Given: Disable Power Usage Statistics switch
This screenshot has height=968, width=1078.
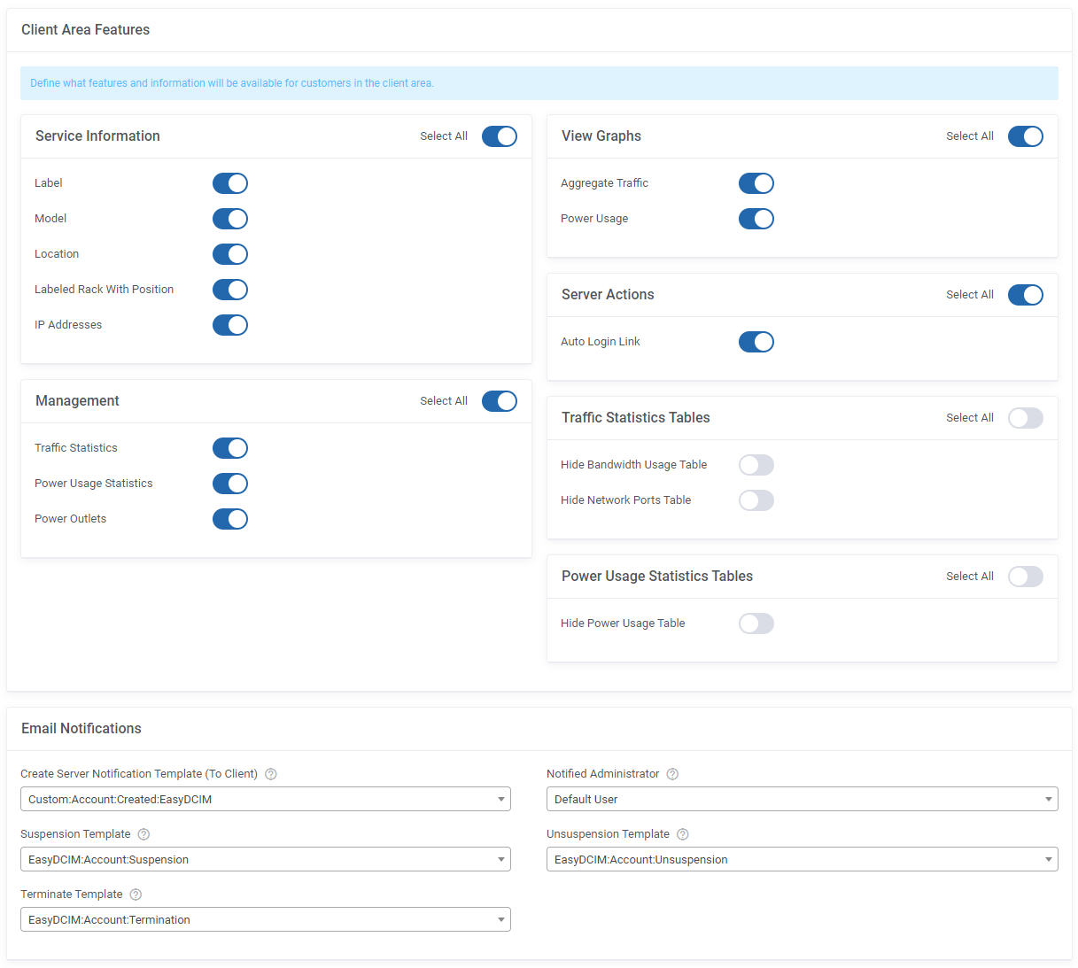Looking at the screenshot, I should coord(230,484).
